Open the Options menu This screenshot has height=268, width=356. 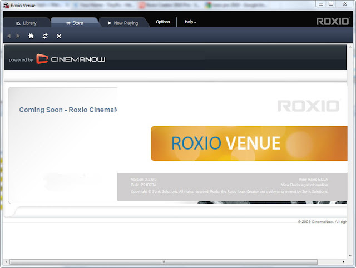(x=163, y=22)
